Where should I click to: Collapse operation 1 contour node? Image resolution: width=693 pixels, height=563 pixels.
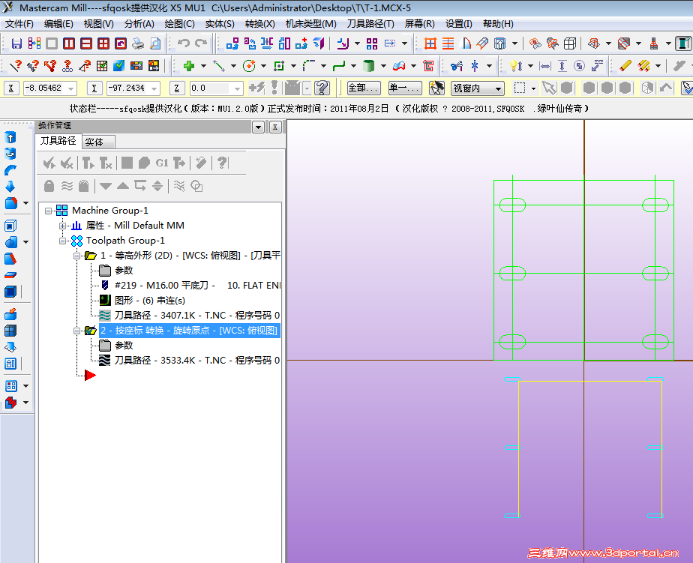click(x=76, y=256)
